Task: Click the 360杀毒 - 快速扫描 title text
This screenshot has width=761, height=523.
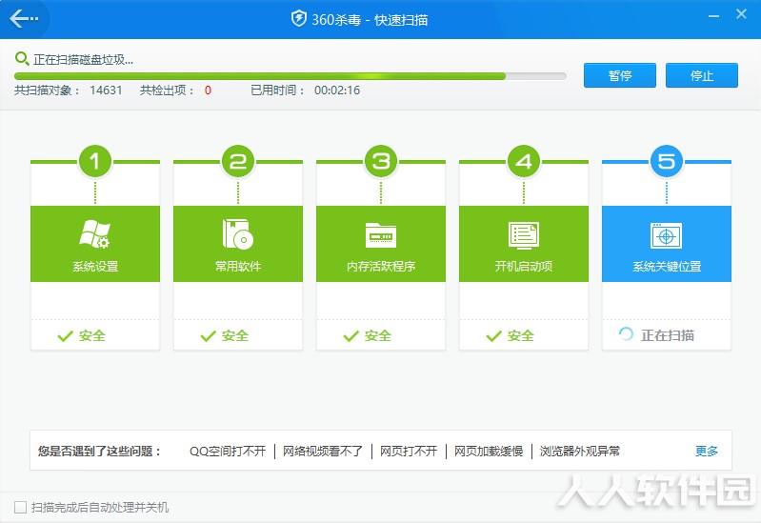Action: (370, 20)
